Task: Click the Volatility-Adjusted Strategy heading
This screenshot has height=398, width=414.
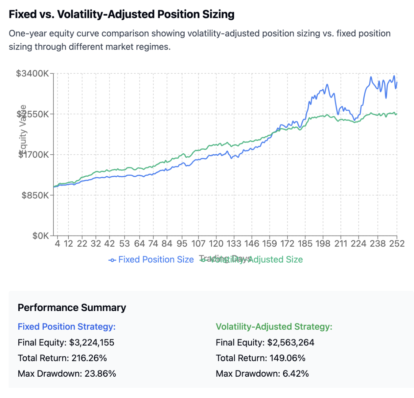Action: 274,327
